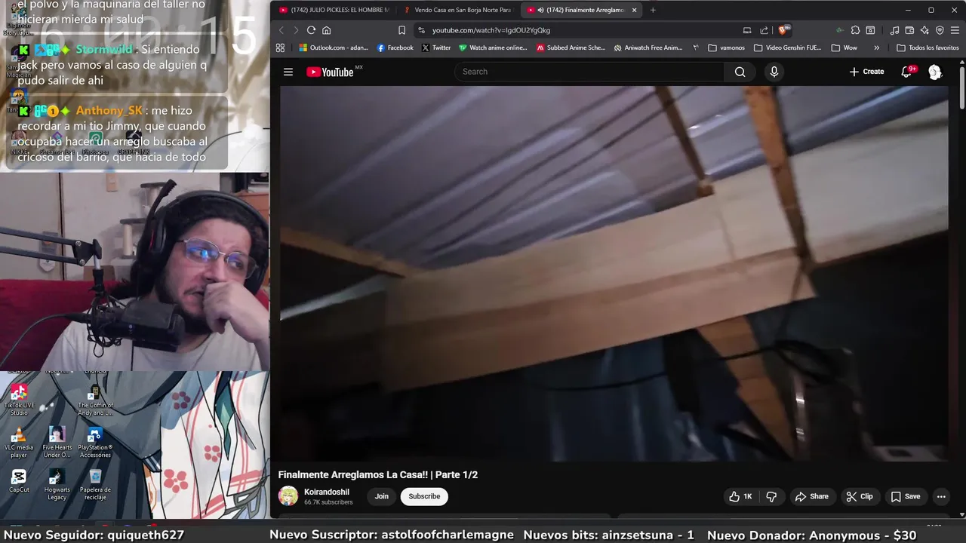Screen dimensions: 966x543
Task: Click the address bar URL youtube.com/watch
Action: point(491,30)
